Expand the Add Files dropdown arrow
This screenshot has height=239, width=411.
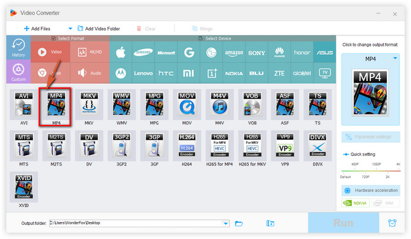(70, 29)
